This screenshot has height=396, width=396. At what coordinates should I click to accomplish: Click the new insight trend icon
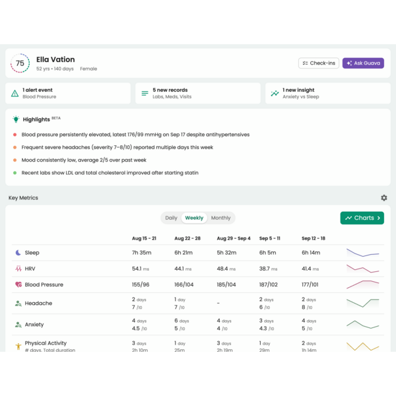[x=275, y=94]
